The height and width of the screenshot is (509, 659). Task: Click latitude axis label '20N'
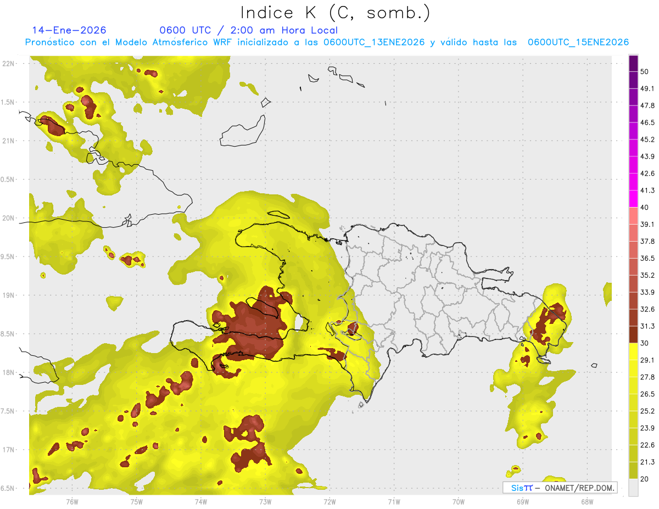[8, 218]
